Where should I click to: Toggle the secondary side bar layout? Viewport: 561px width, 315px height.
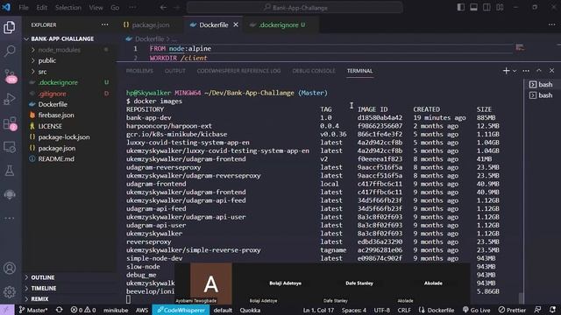click(x=486, y=7)
